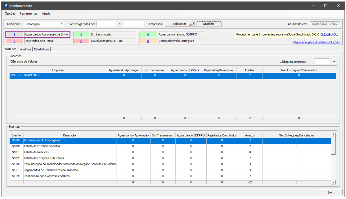Click the Aceitos header in Empresas table
This screenshot has width=346, height=199.
coord(249,70)
